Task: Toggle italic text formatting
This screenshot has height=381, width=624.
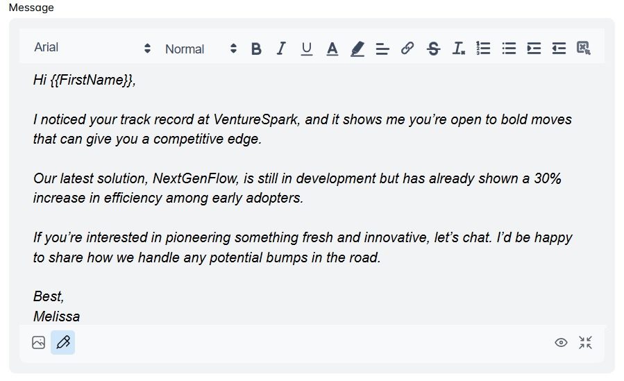Action: point(281,49)
